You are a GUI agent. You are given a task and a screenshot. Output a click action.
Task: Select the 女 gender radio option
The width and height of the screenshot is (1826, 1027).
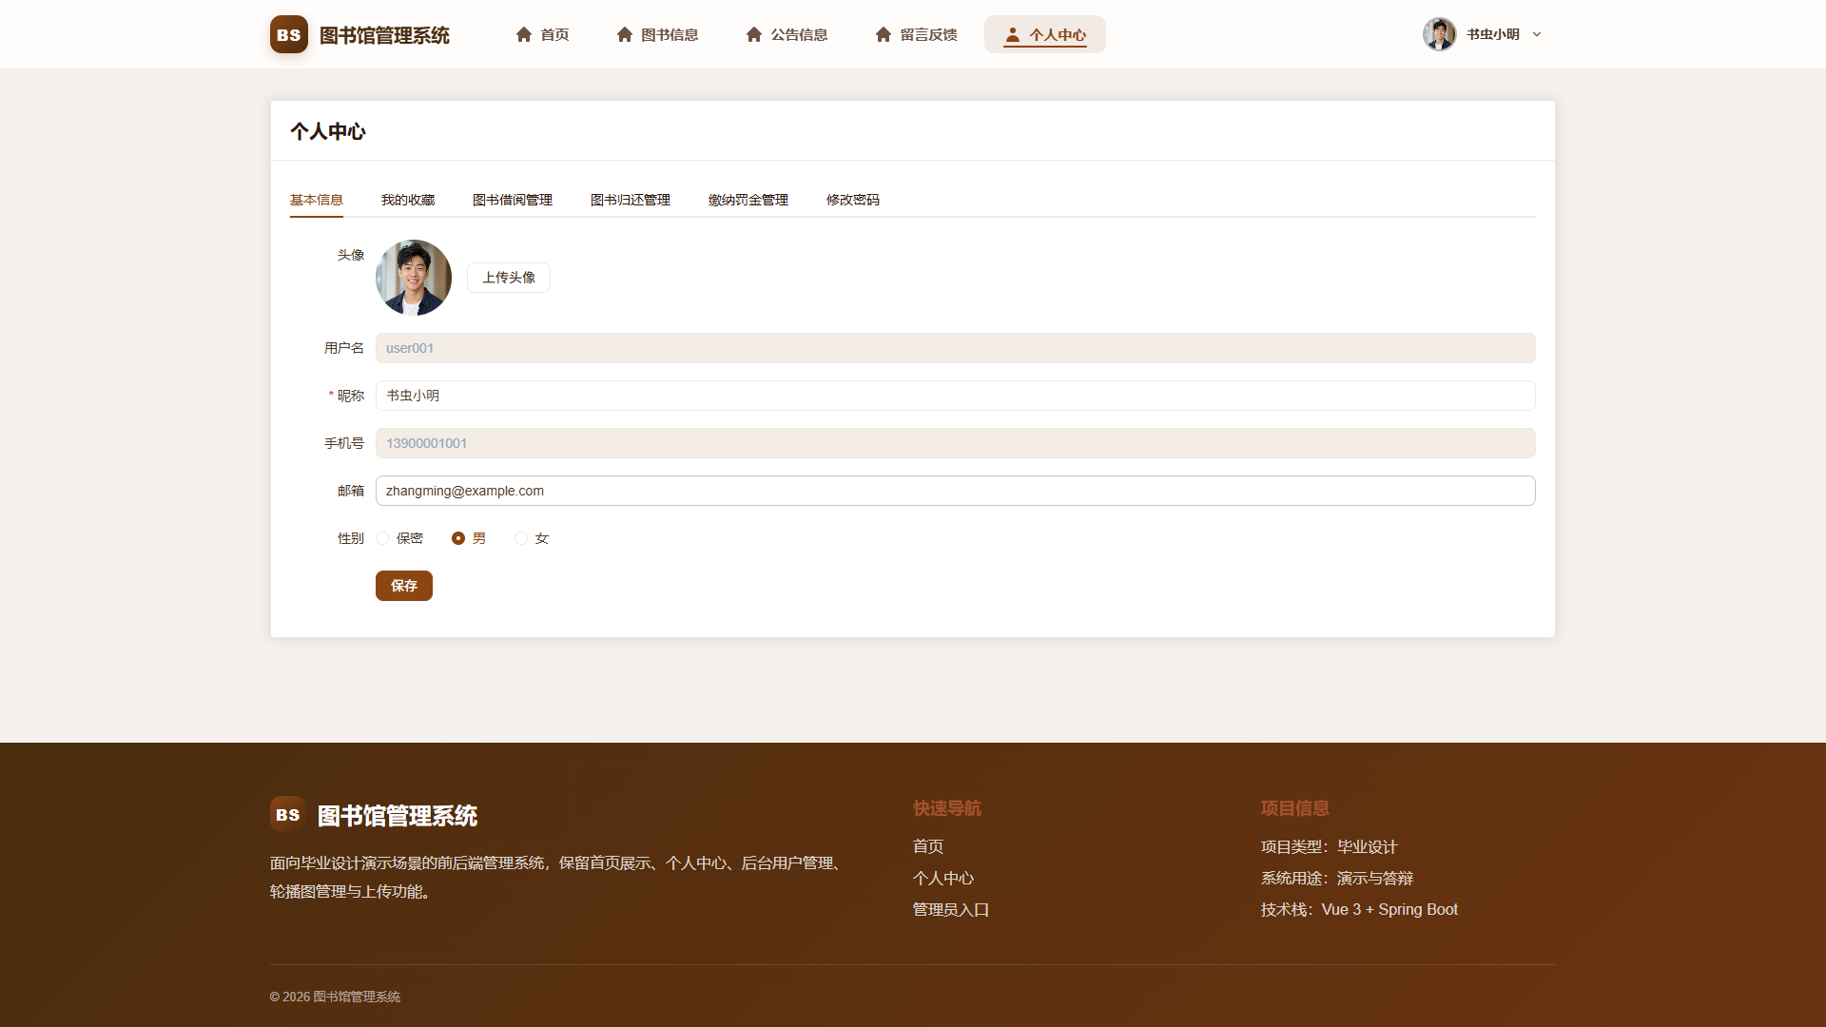pyautogui.click(x=521, y=538)
